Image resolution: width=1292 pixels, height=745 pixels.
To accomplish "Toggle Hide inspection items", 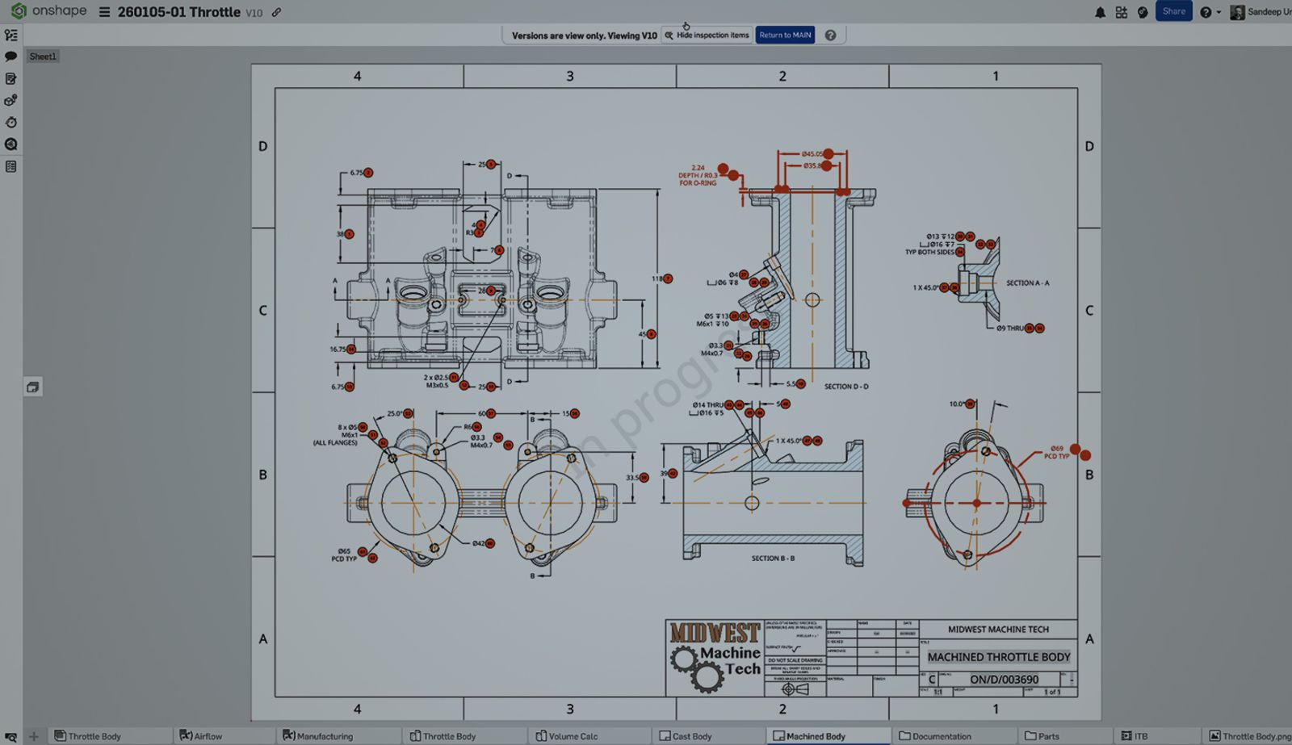I will click(x=707, y=35).
